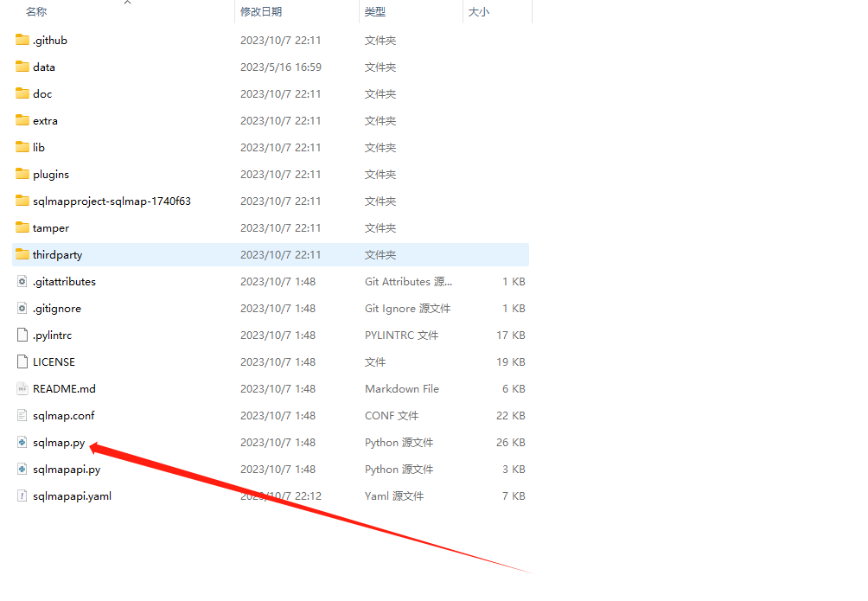Screen dimensions: 868x601
Task: Select the file name sqlmapapi.py
Action: [67, 470]
